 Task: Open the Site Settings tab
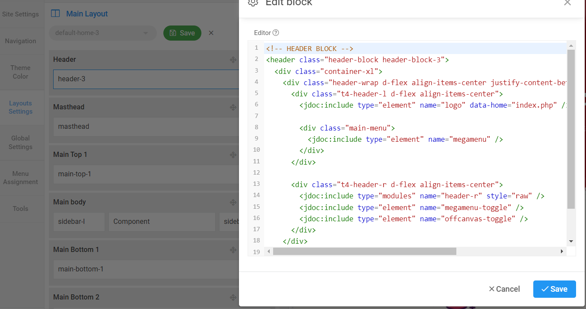[x=20, y=14]
